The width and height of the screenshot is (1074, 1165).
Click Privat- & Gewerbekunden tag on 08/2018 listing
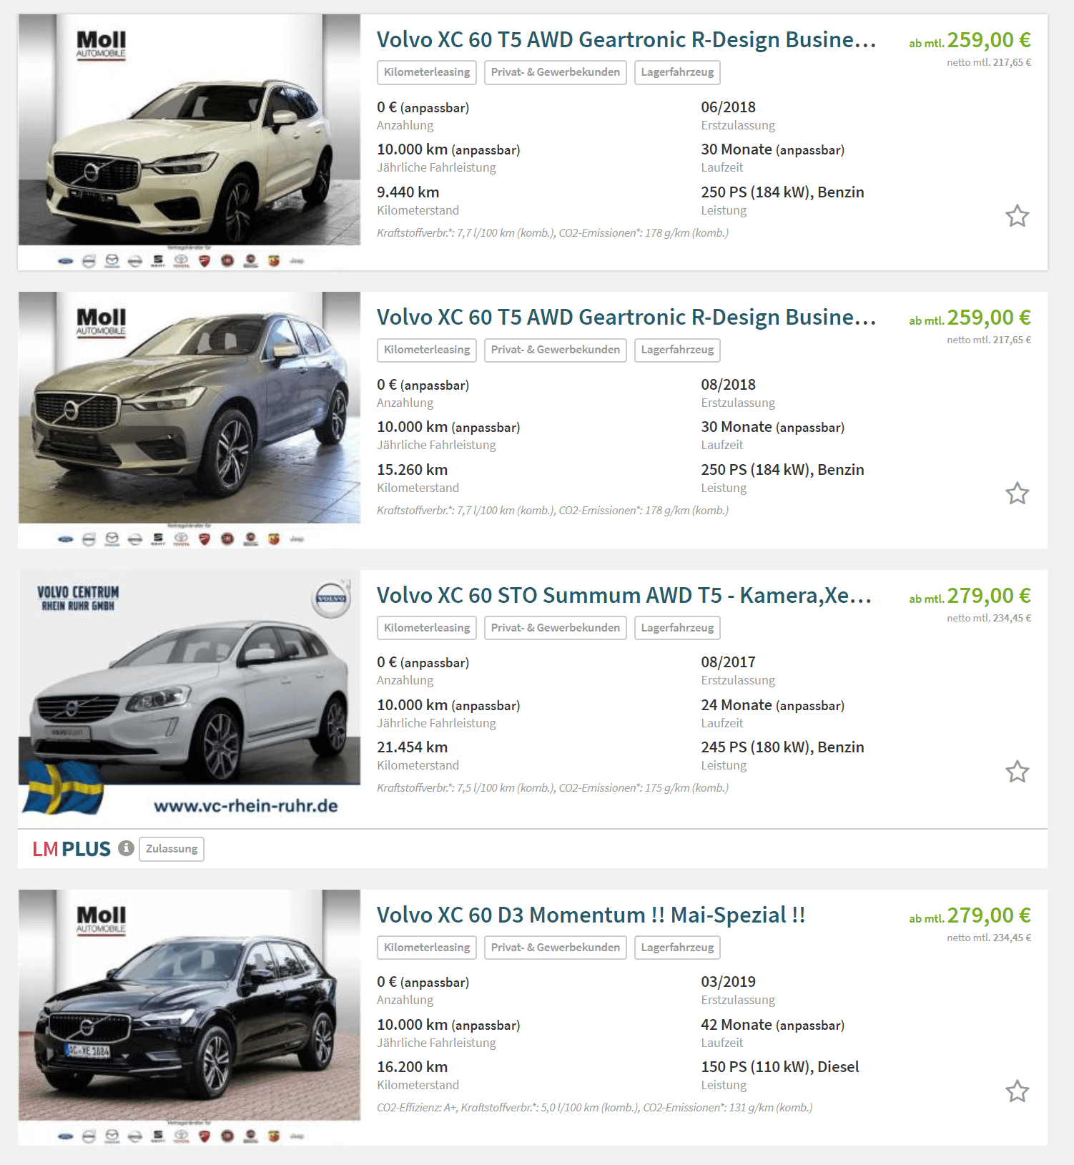pyautogui.click(x=556, y=350)
